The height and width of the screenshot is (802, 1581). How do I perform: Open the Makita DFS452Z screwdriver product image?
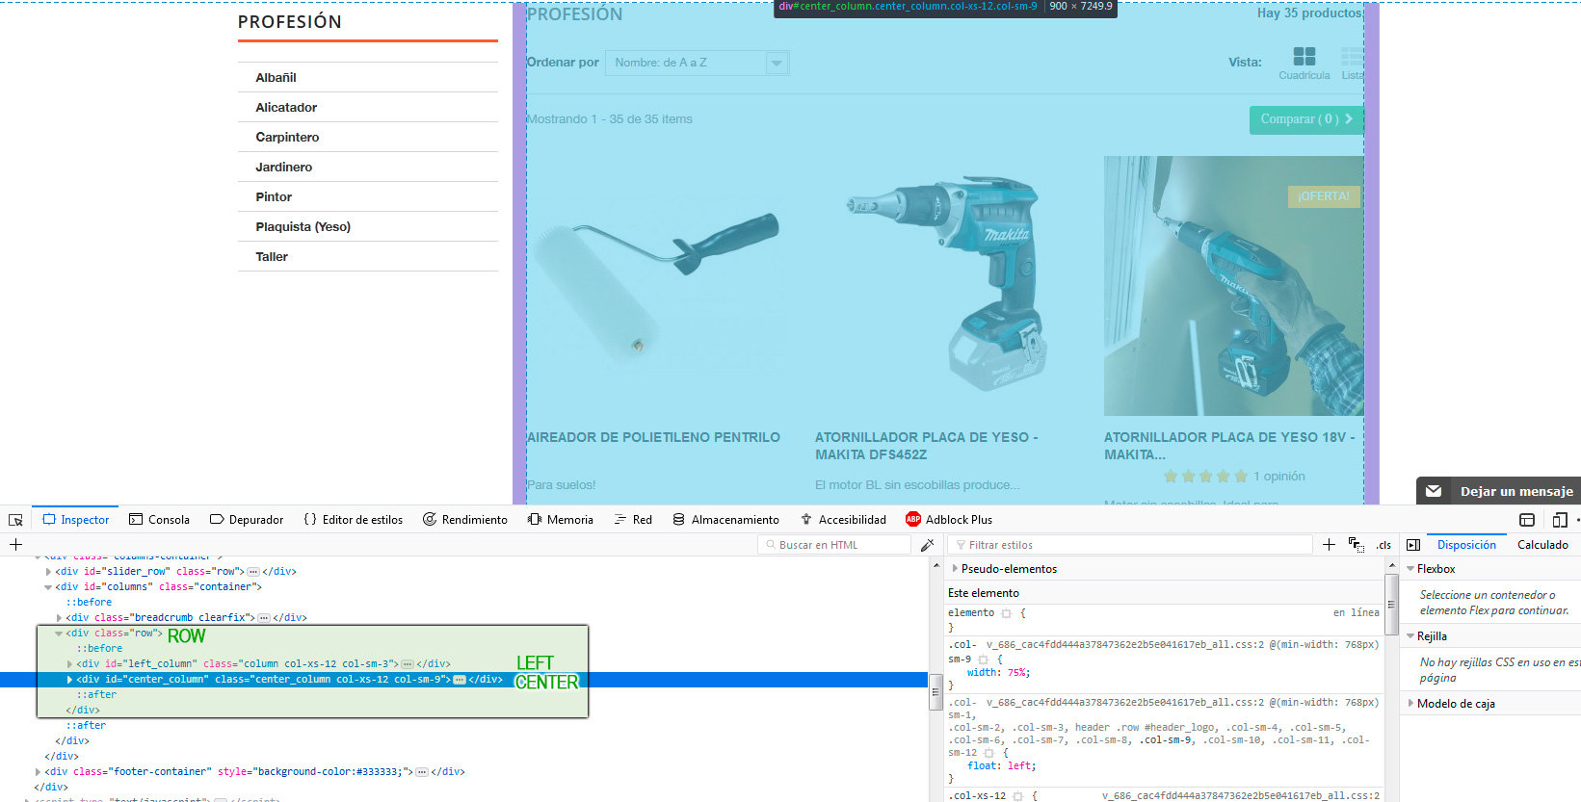click(944, 286)
